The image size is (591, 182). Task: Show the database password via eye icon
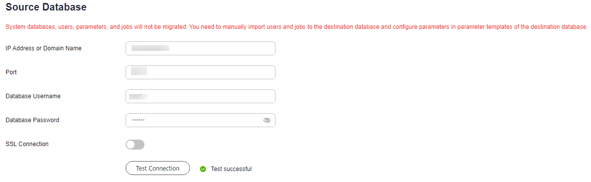click(x=267, y=120)
